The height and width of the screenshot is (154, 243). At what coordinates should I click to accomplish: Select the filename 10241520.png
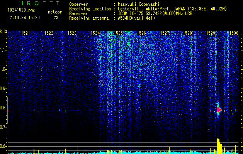tap(22, 10)
